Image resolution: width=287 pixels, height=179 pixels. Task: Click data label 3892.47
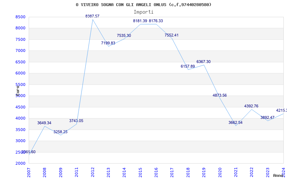click(x=267, y=118)
